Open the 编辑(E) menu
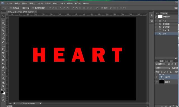Image resolution: width=179 pixels, height=107 pixels. (x=17, y=3)
